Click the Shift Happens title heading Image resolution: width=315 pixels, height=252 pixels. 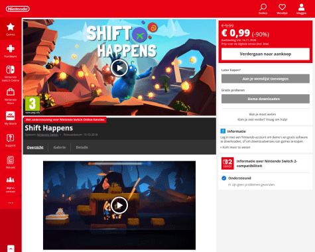pos(49,128)
